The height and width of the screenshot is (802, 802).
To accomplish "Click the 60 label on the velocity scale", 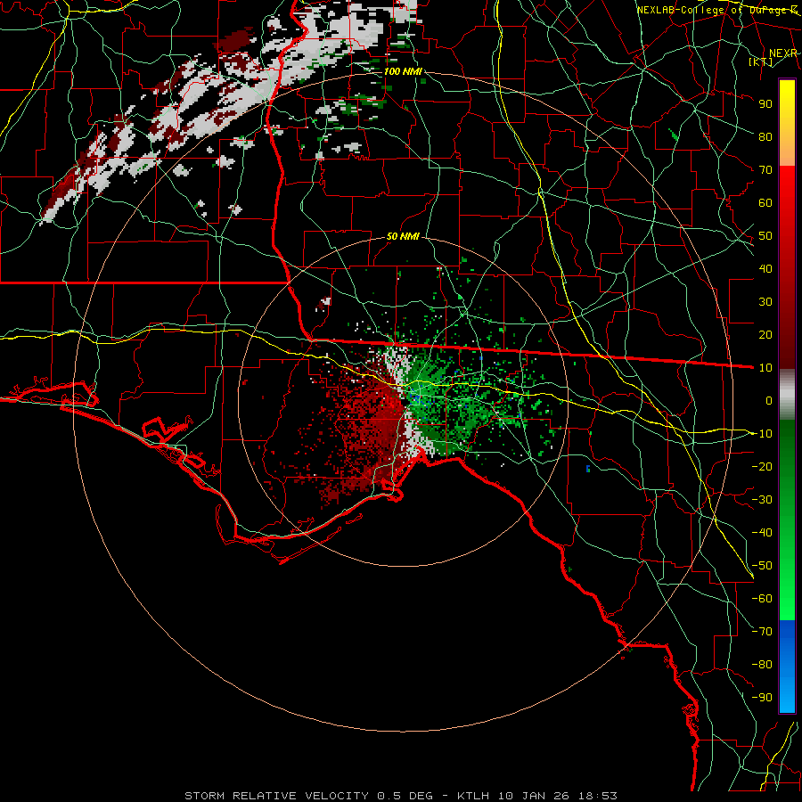I will pyautogui.click(x=765, y=203).
